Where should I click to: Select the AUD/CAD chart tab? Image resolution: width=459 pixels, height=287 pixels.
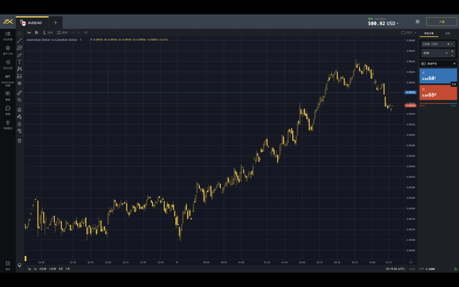tap(32, 23)
